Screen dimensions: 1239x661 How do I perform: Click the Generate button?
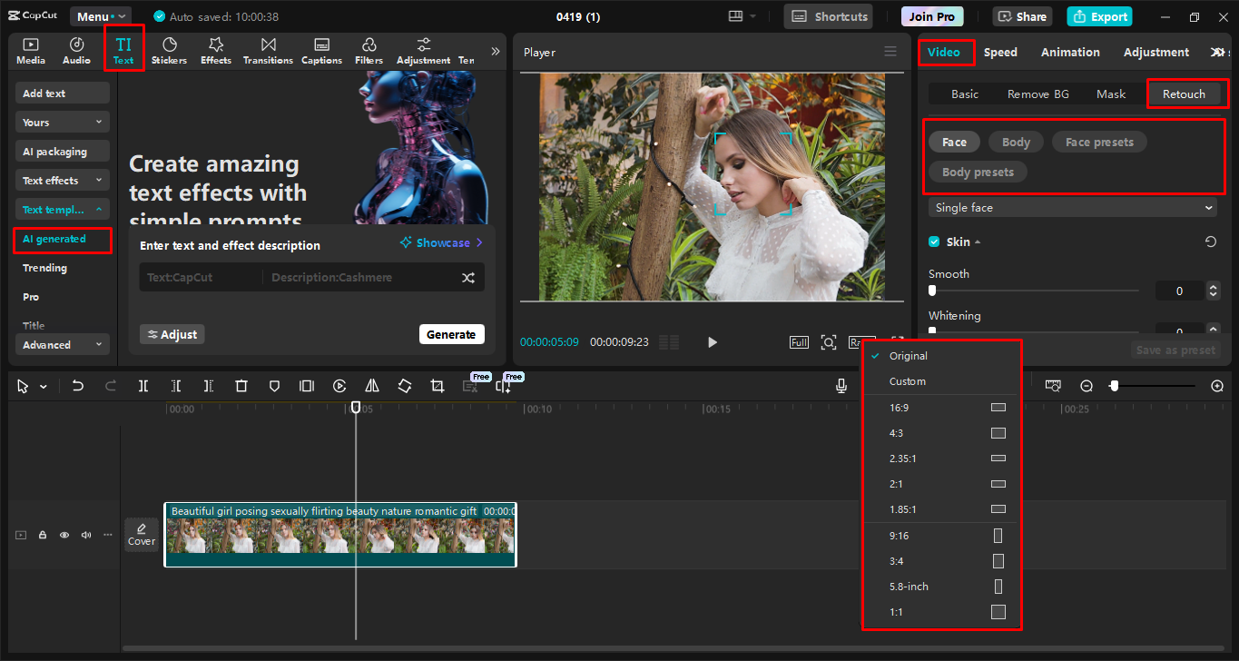(x=451, y=333)
